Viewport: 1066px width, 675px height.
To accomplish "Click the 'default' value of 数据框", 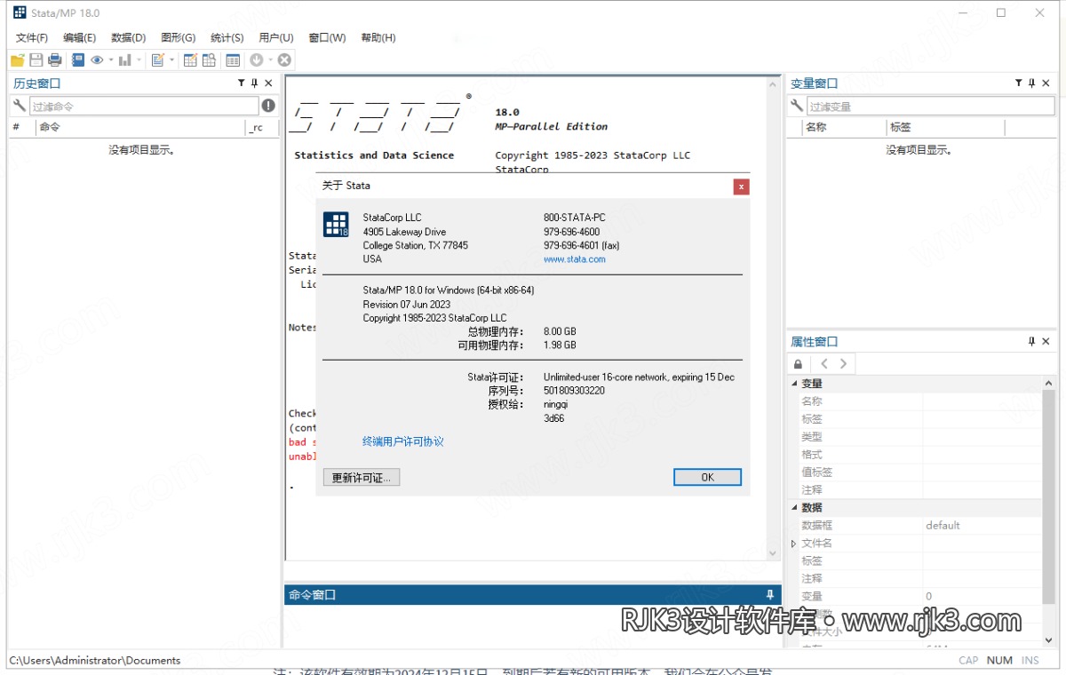I will (943, 526).
